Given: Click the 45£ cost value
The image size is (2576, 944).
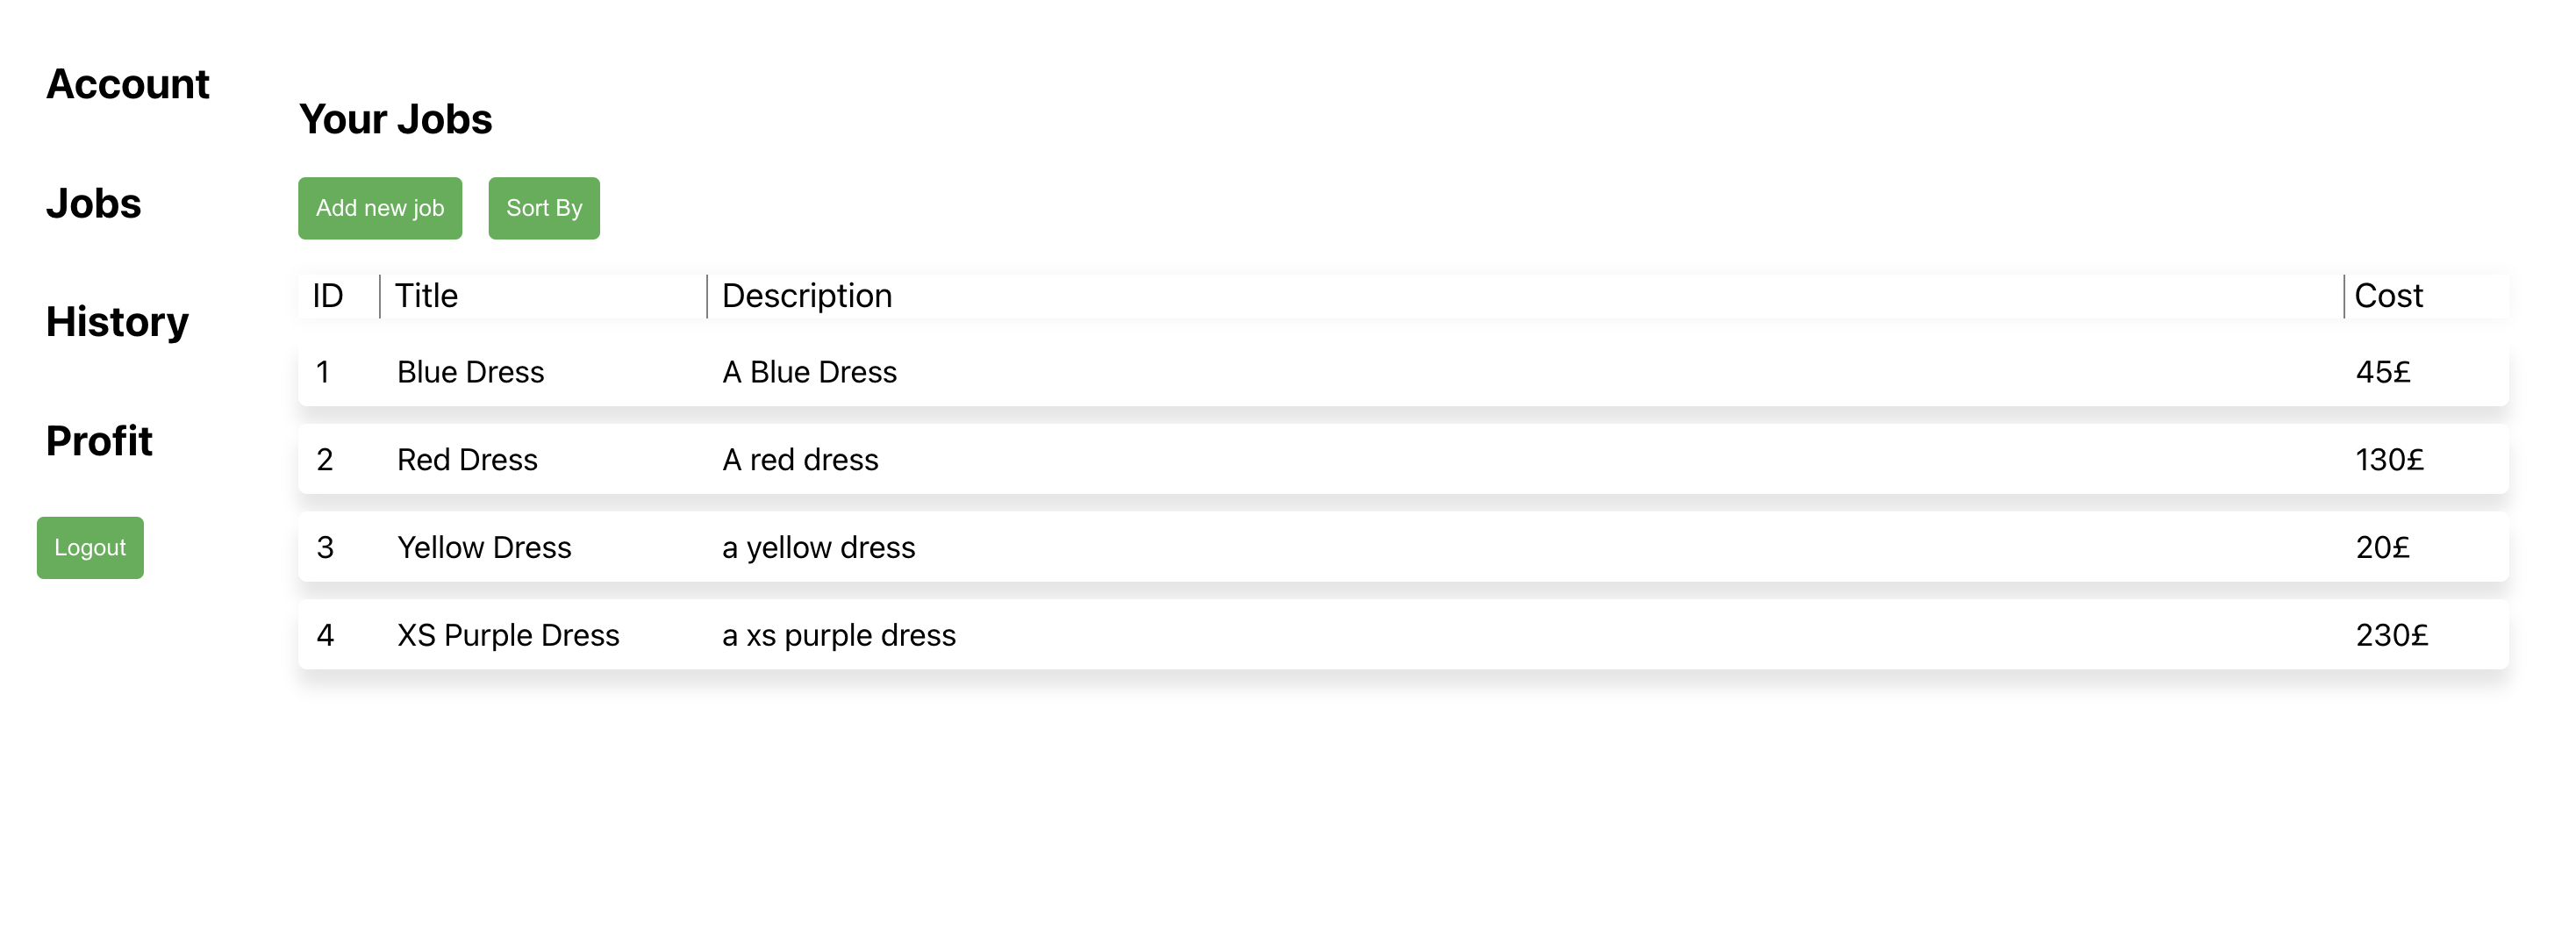Looking at the screenshot, I should pos(2382,372).
